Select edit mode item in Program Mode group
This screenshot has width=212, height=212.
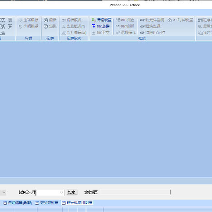(72, 20)
